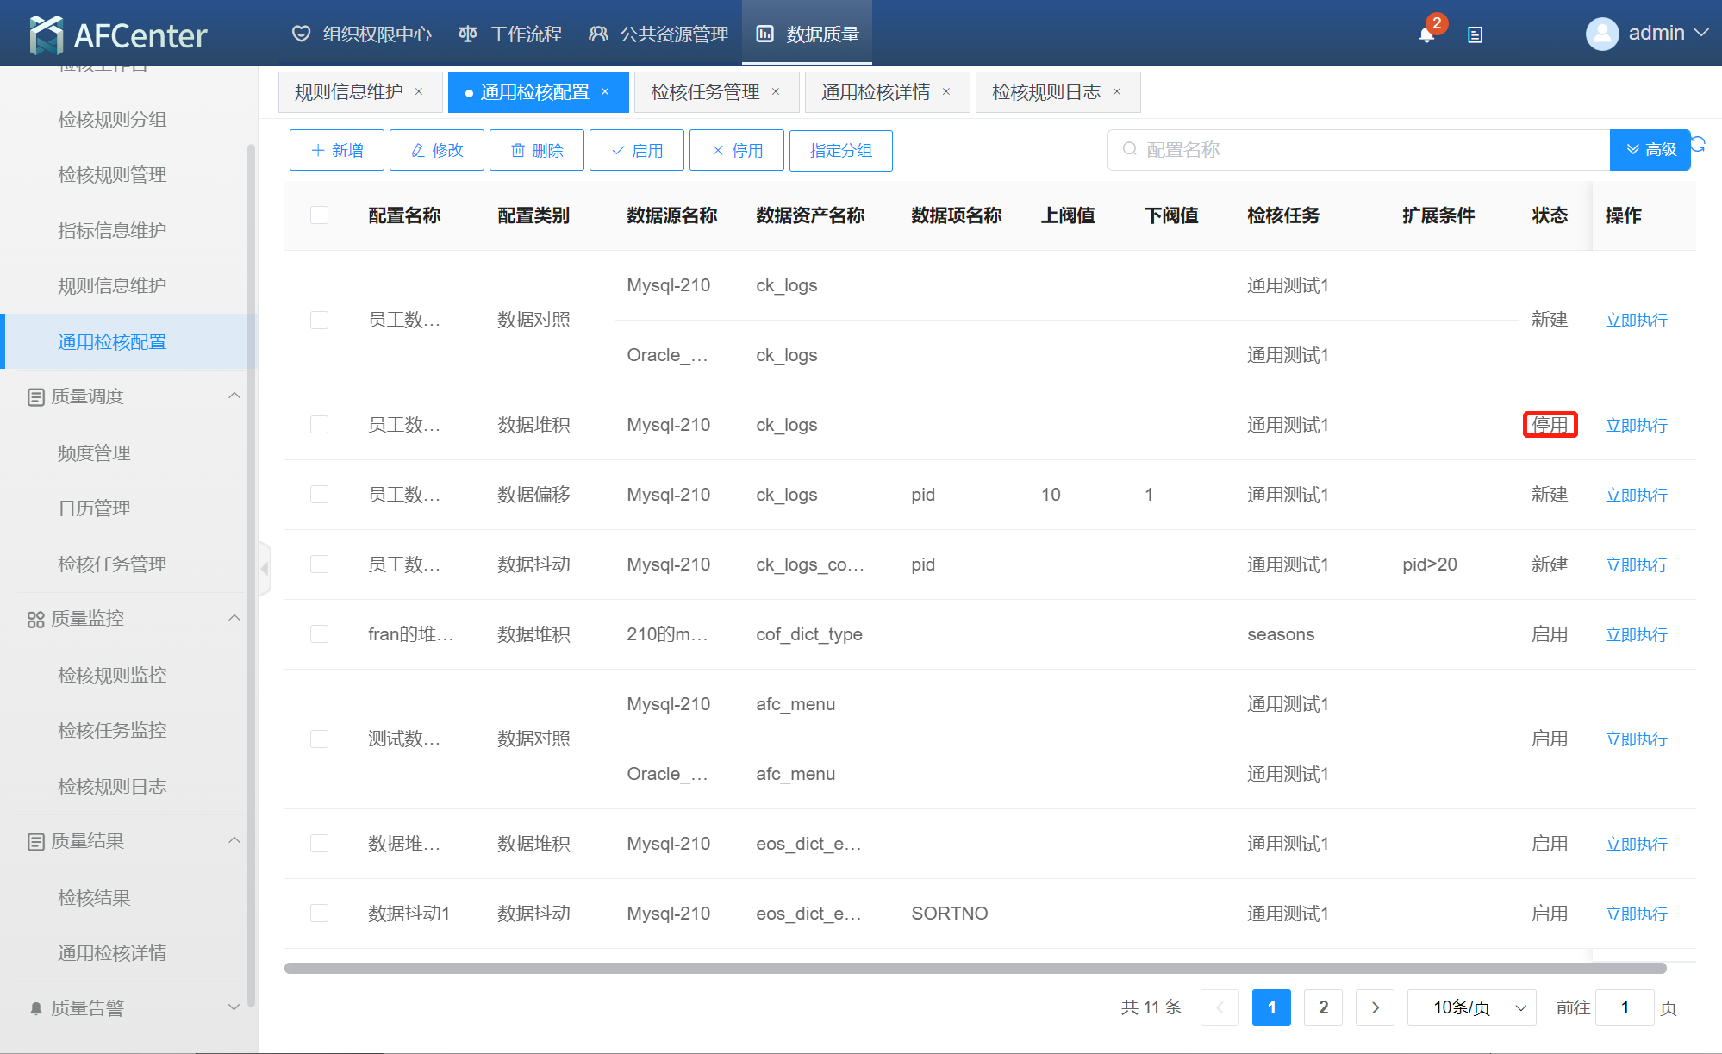The width and height of the screenshot is (1722, 1054).
Task: Click the admin user avatar
Action: (1601, 34)
